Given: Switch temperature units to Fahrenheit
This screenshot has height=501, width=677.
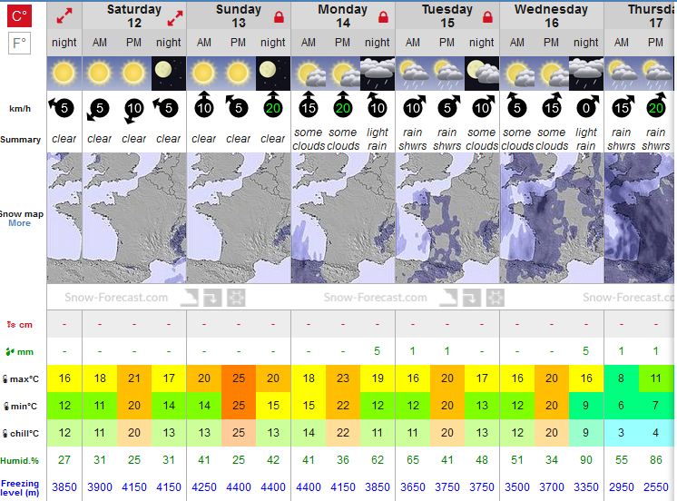Looking at the screenshot, I should pos(19,44).
